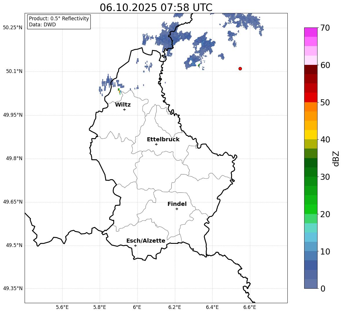The height and width of the screenshot is (313, 343).
Task: Click the 49.35°N latitude tick label
Action: (13, 288)
